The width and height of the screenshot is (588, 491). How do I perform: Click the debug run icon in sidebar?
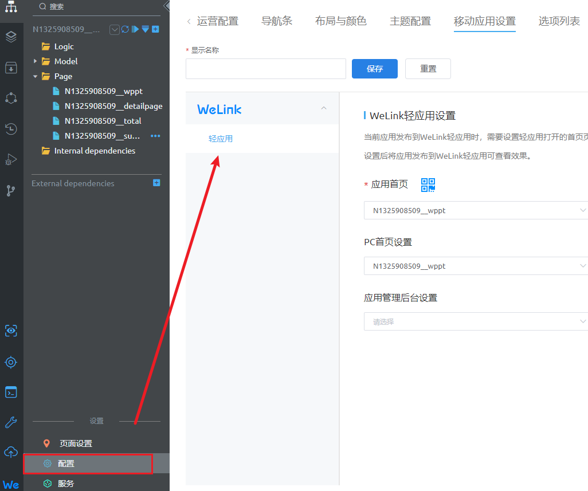point(11,159)
